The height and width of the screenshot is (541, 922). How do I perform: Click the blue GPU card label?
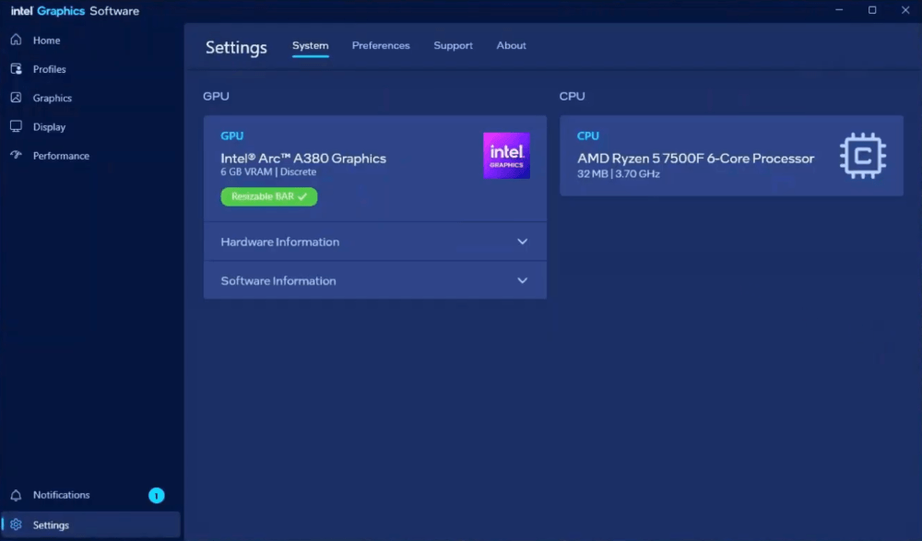[231, 135]
